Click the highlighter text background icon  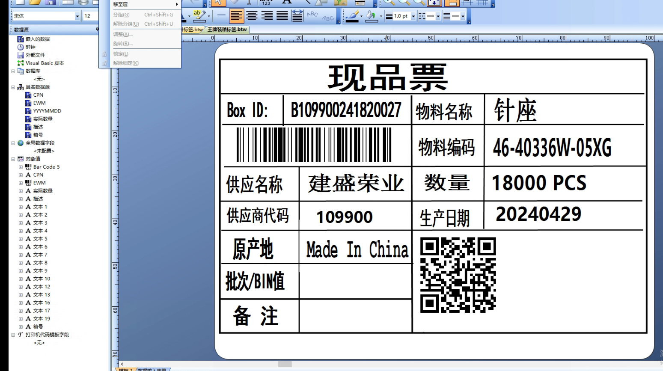199,16
